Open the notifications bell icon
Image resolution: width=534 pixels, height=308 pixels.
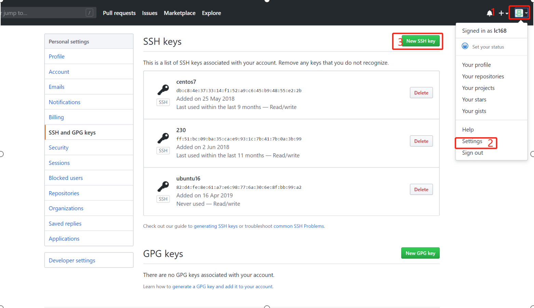(x=490, y=13)
